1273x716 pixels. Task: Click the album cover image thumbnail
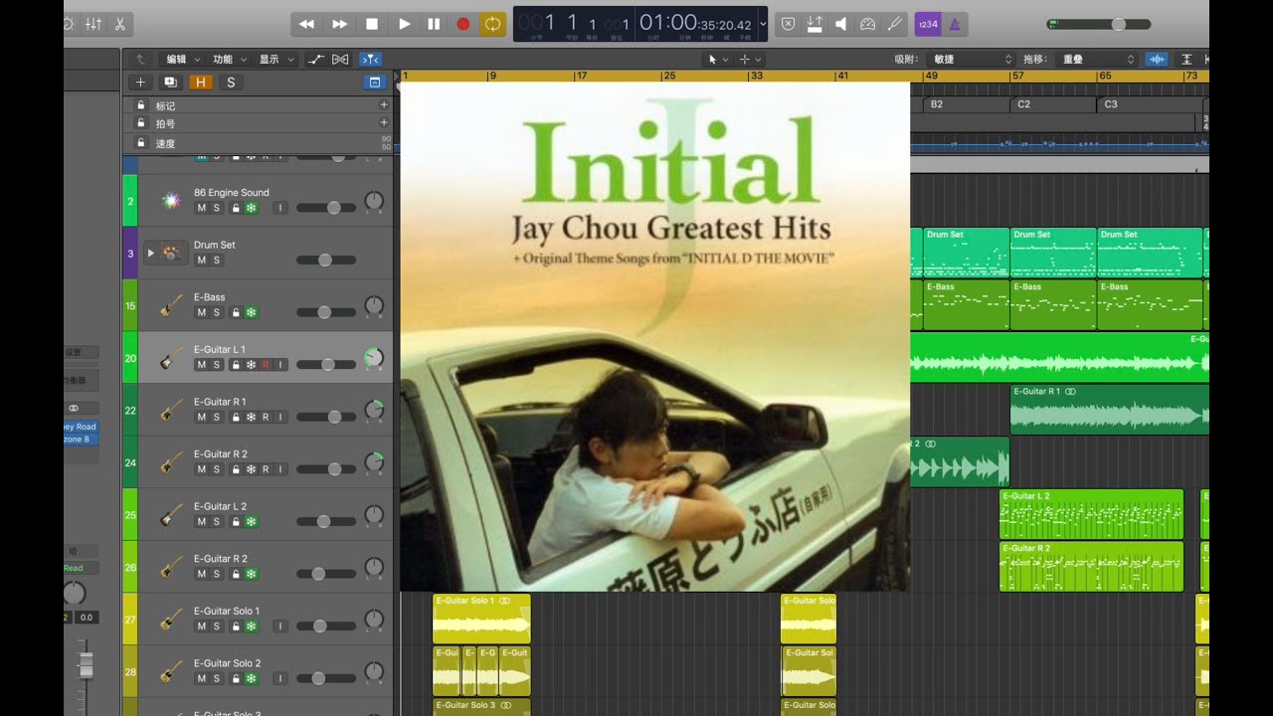[654, 336]
